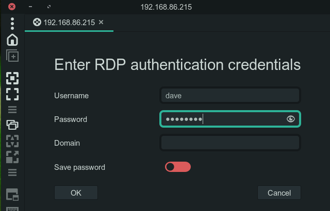Cancel the RDP authentication dialog
This screenshot has width=330, height=211.
point(279,193)
